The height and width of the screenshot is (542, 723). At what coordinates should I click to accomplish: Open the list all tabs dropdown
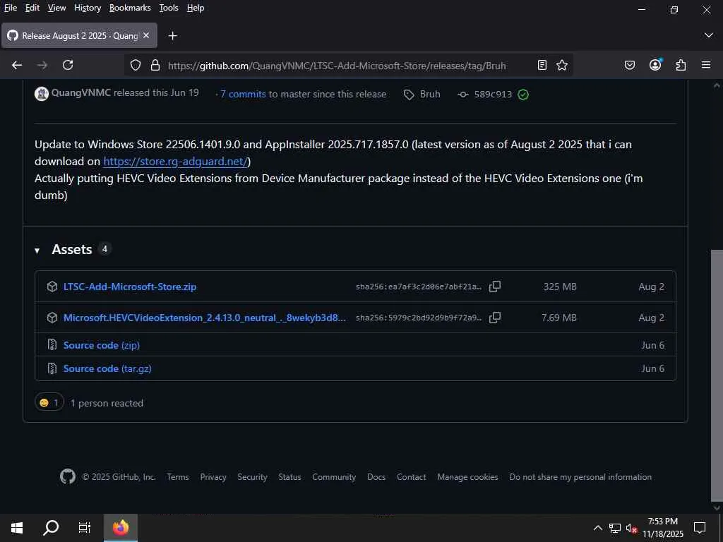709,35
